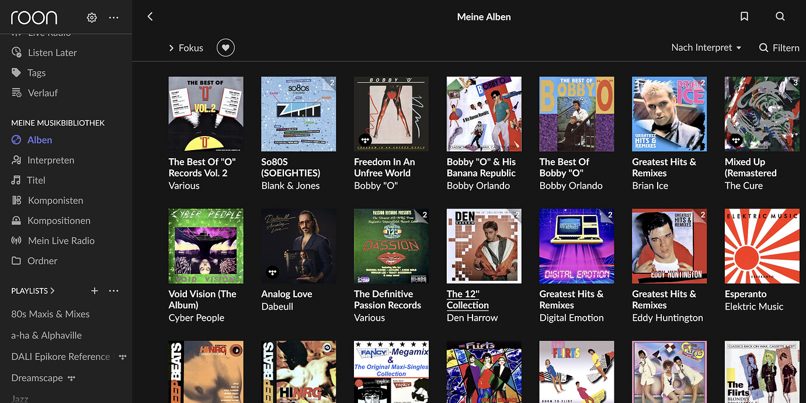Viewport: 806px width, 403px height.
Task: Click the Verlauf history list icon
Action: 16,93
